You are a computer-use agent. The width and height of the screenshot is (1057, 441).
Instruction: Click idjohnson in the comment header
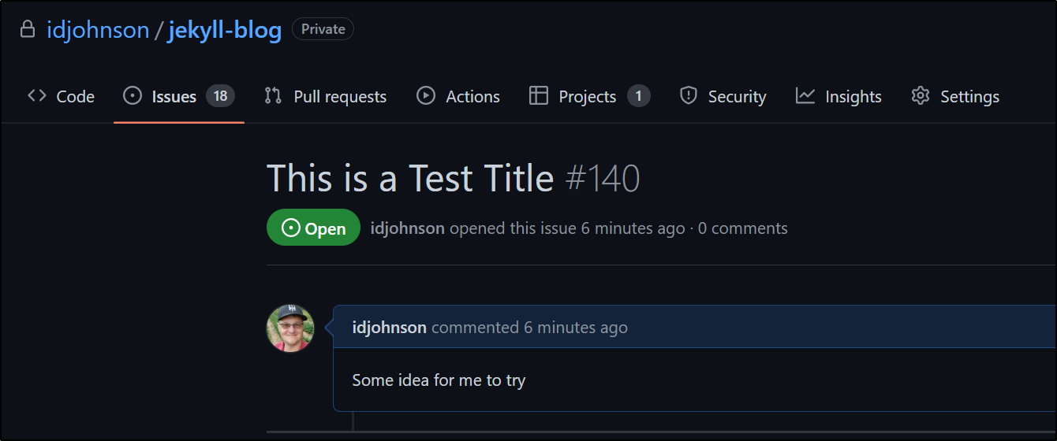coord(390,328)
